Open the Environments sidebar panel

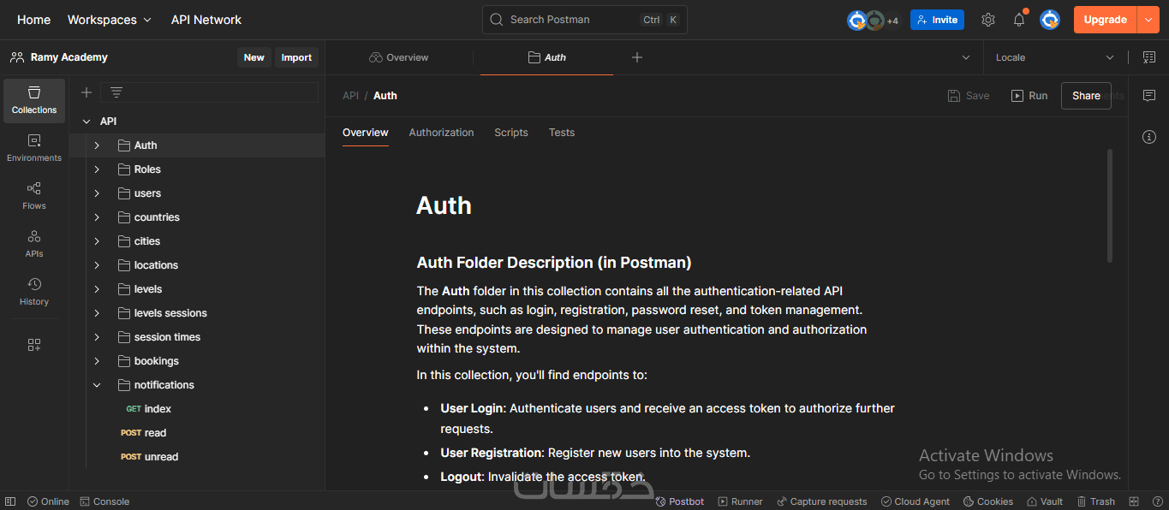point(34,148)
